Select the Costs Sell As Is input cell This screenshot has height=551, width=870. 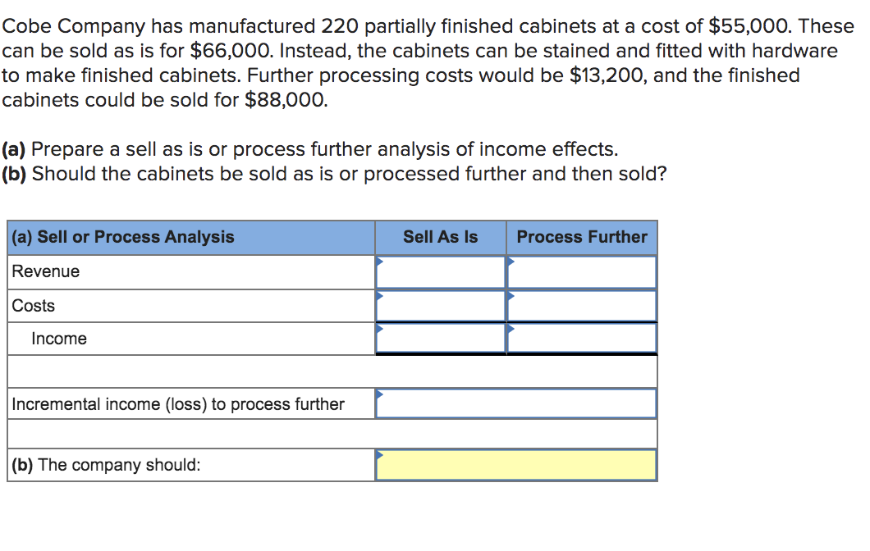pyautogui.click(x=441, y=306)
